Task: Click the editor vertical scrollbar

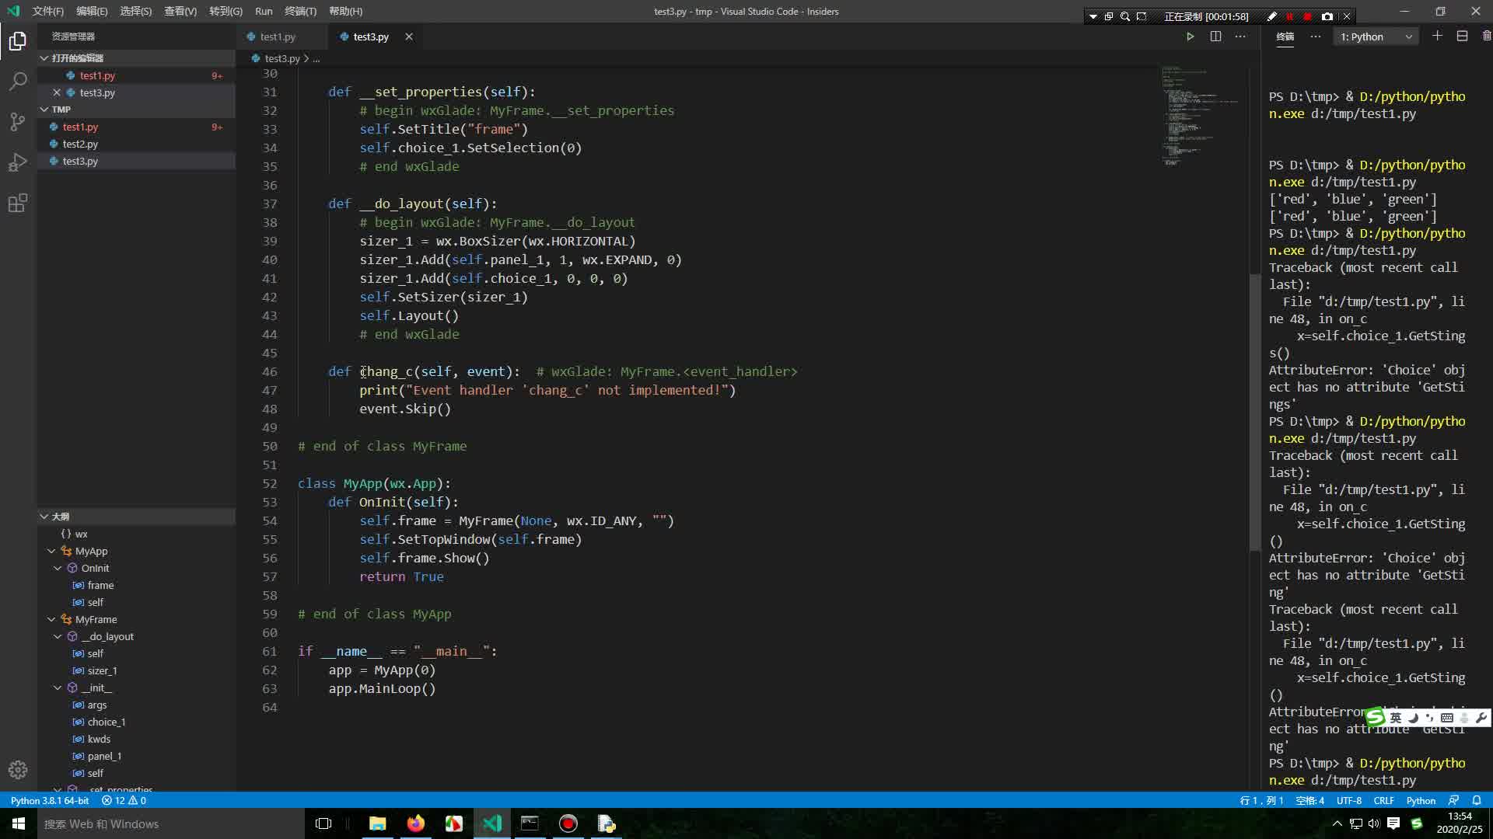Action: 1254,412
